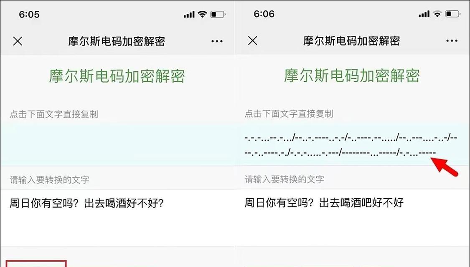Screen dimensions: 470x267
Task: Tap the cellular signal bars on 6:05 screen
Action: (189, 14)
